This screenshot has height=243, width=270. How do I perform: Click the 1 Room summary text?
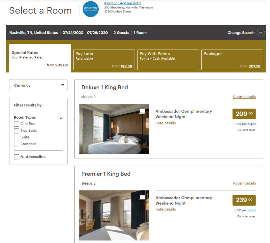(140, 33)
